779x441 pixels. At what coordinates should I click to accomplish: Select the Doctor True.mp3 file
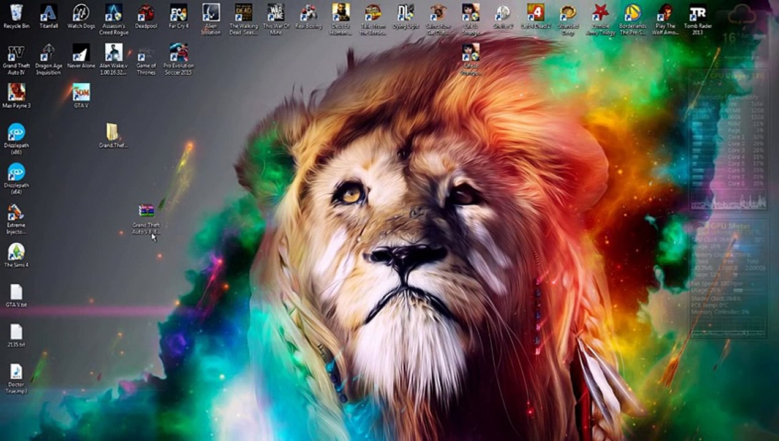17,372
